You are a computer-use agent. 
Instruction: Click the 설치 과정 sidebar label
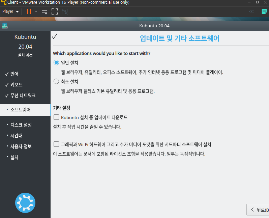point(25,55)
